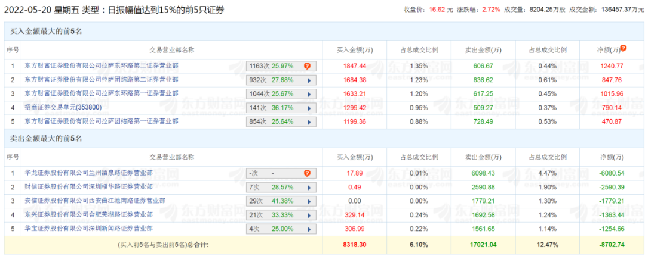The height and width of the screenshot is (256, 645).
Task: Select the sell amount 728.49 cell
Action: 483,122
